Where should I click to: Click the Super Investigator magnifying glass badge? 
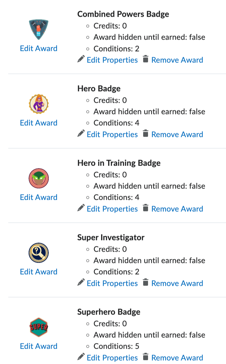[x=39, y=253]
